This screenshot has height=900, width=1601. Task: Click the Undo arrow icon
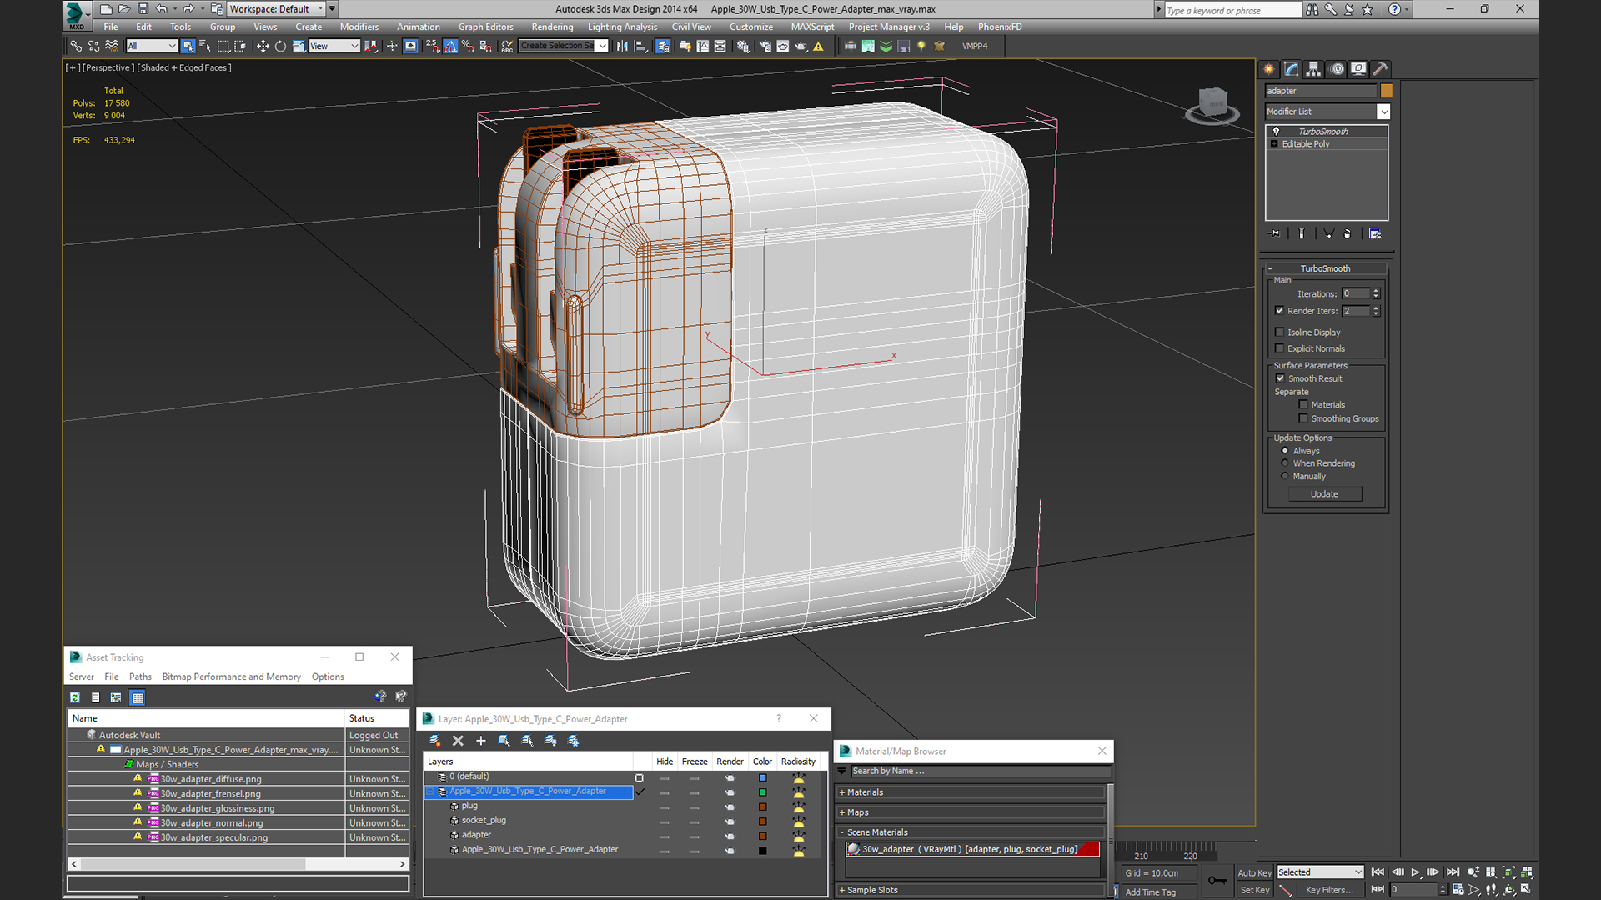(x=162, y=9)
